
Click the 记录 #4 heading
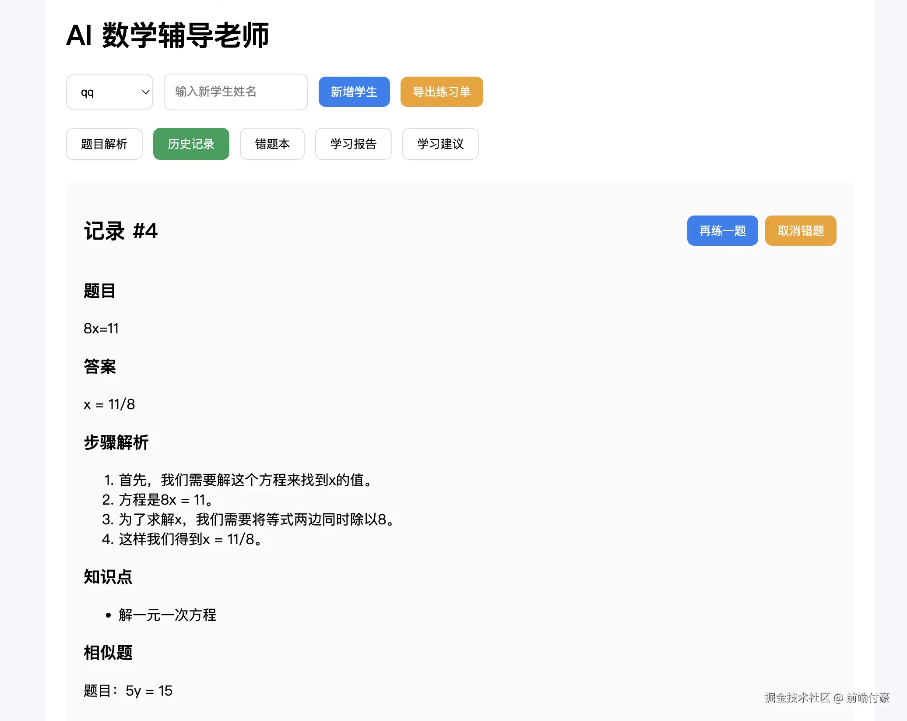(121, 231)
